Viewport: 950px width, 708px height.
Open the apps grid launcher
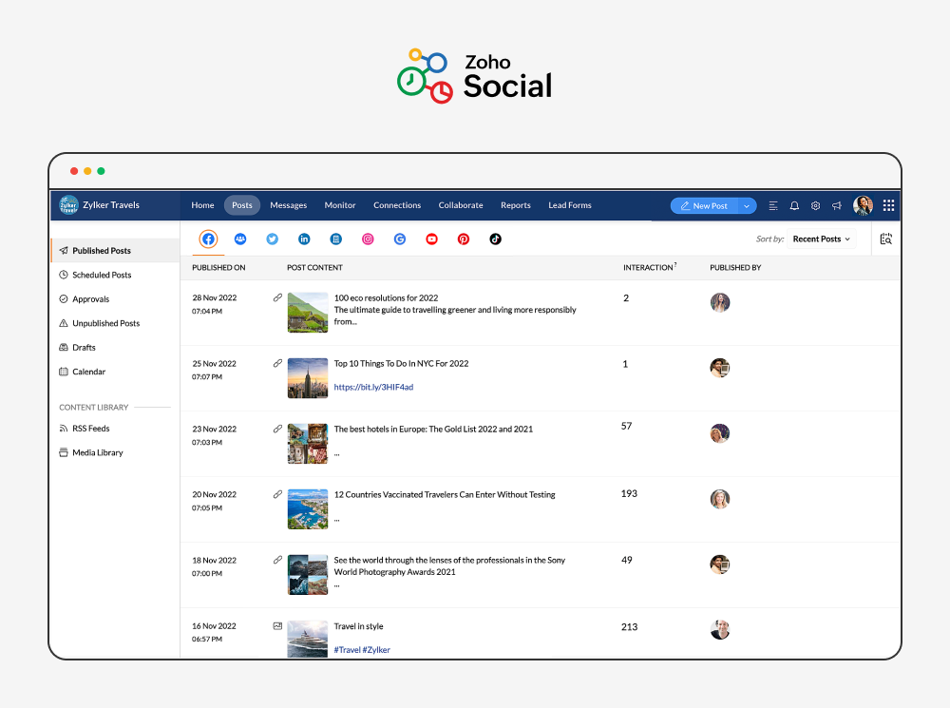889,205
